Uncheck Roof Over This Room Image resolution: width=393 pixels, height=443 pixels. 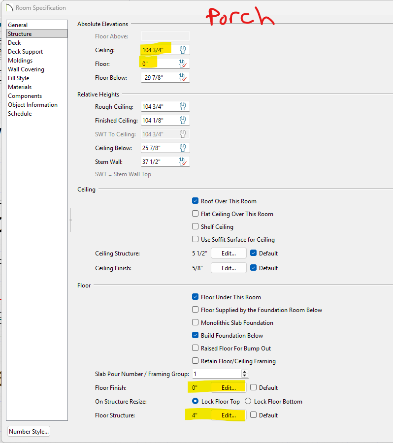[x=196, y=201]
